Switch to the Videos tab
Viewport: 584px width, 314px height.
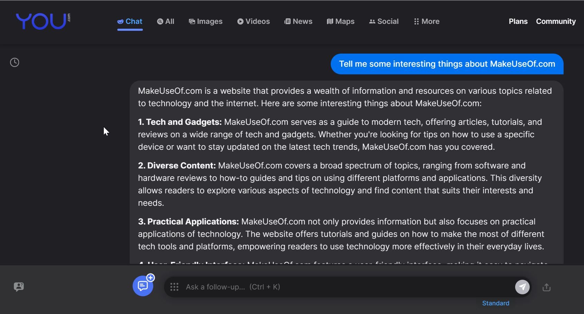[x=253, y=21]
